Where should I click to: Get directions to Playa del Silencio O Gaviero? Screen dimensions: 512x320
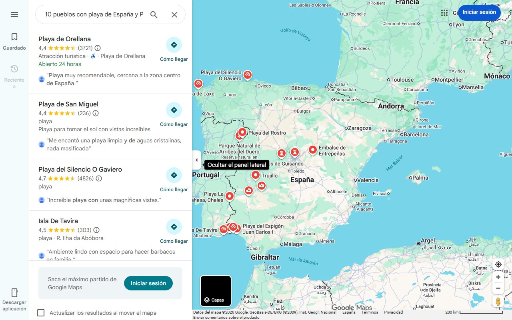pyautogui.click(x=174, y=175)
